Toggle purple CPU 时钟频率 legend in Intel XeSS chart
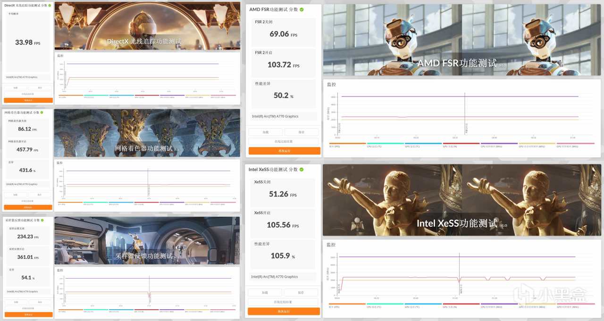Screen dimensions: 604x321 (499, 305)
